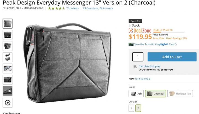Click the shipping truck icon

pos(135,66)
